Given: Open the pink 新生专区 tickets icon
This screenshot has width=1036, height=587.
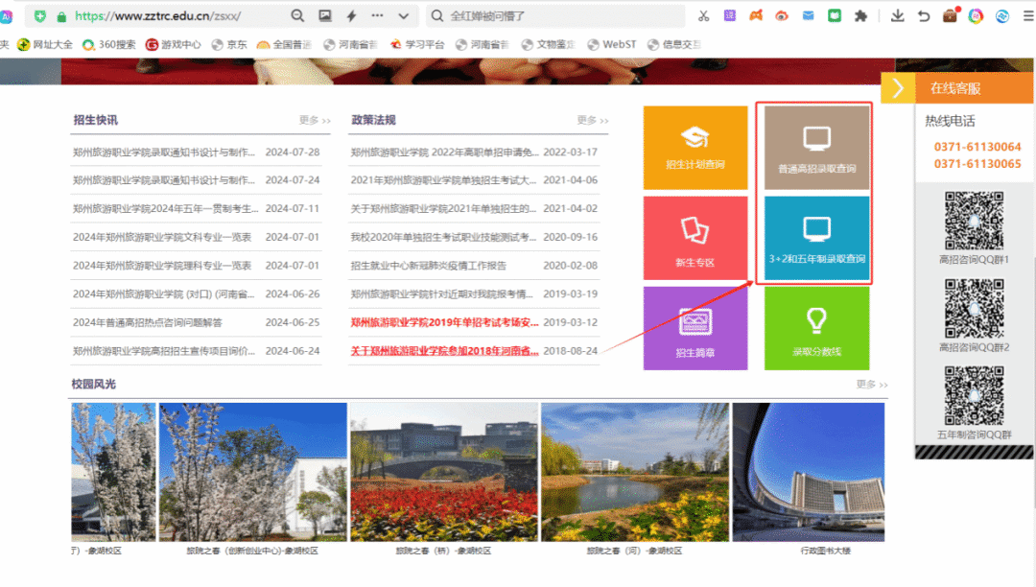Looking at the screenshot, I should coord(695,238).
